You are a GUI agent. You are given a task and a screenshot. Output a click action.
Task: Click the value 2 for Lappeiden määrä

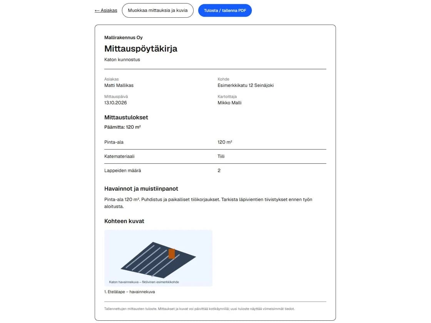[219, 171]
